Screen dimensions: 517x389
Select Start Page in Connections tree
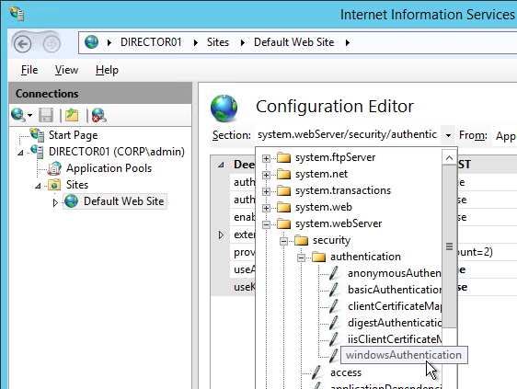(74, 135)
